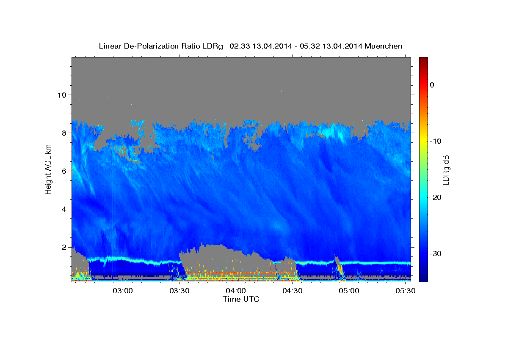Click the 05:00 time tick label
The width and height of the screenshot is (508, 338).
349,291
